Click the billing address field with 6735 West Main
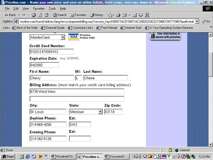Viewport: 213px width, 160px height. coord(77,91)
